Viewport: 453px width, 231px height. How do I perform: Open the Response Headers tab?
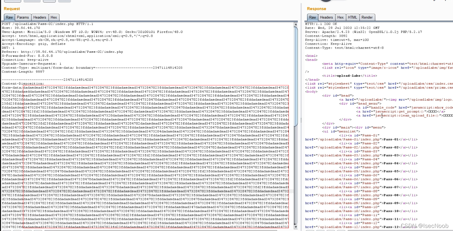[x=326, y=17]
